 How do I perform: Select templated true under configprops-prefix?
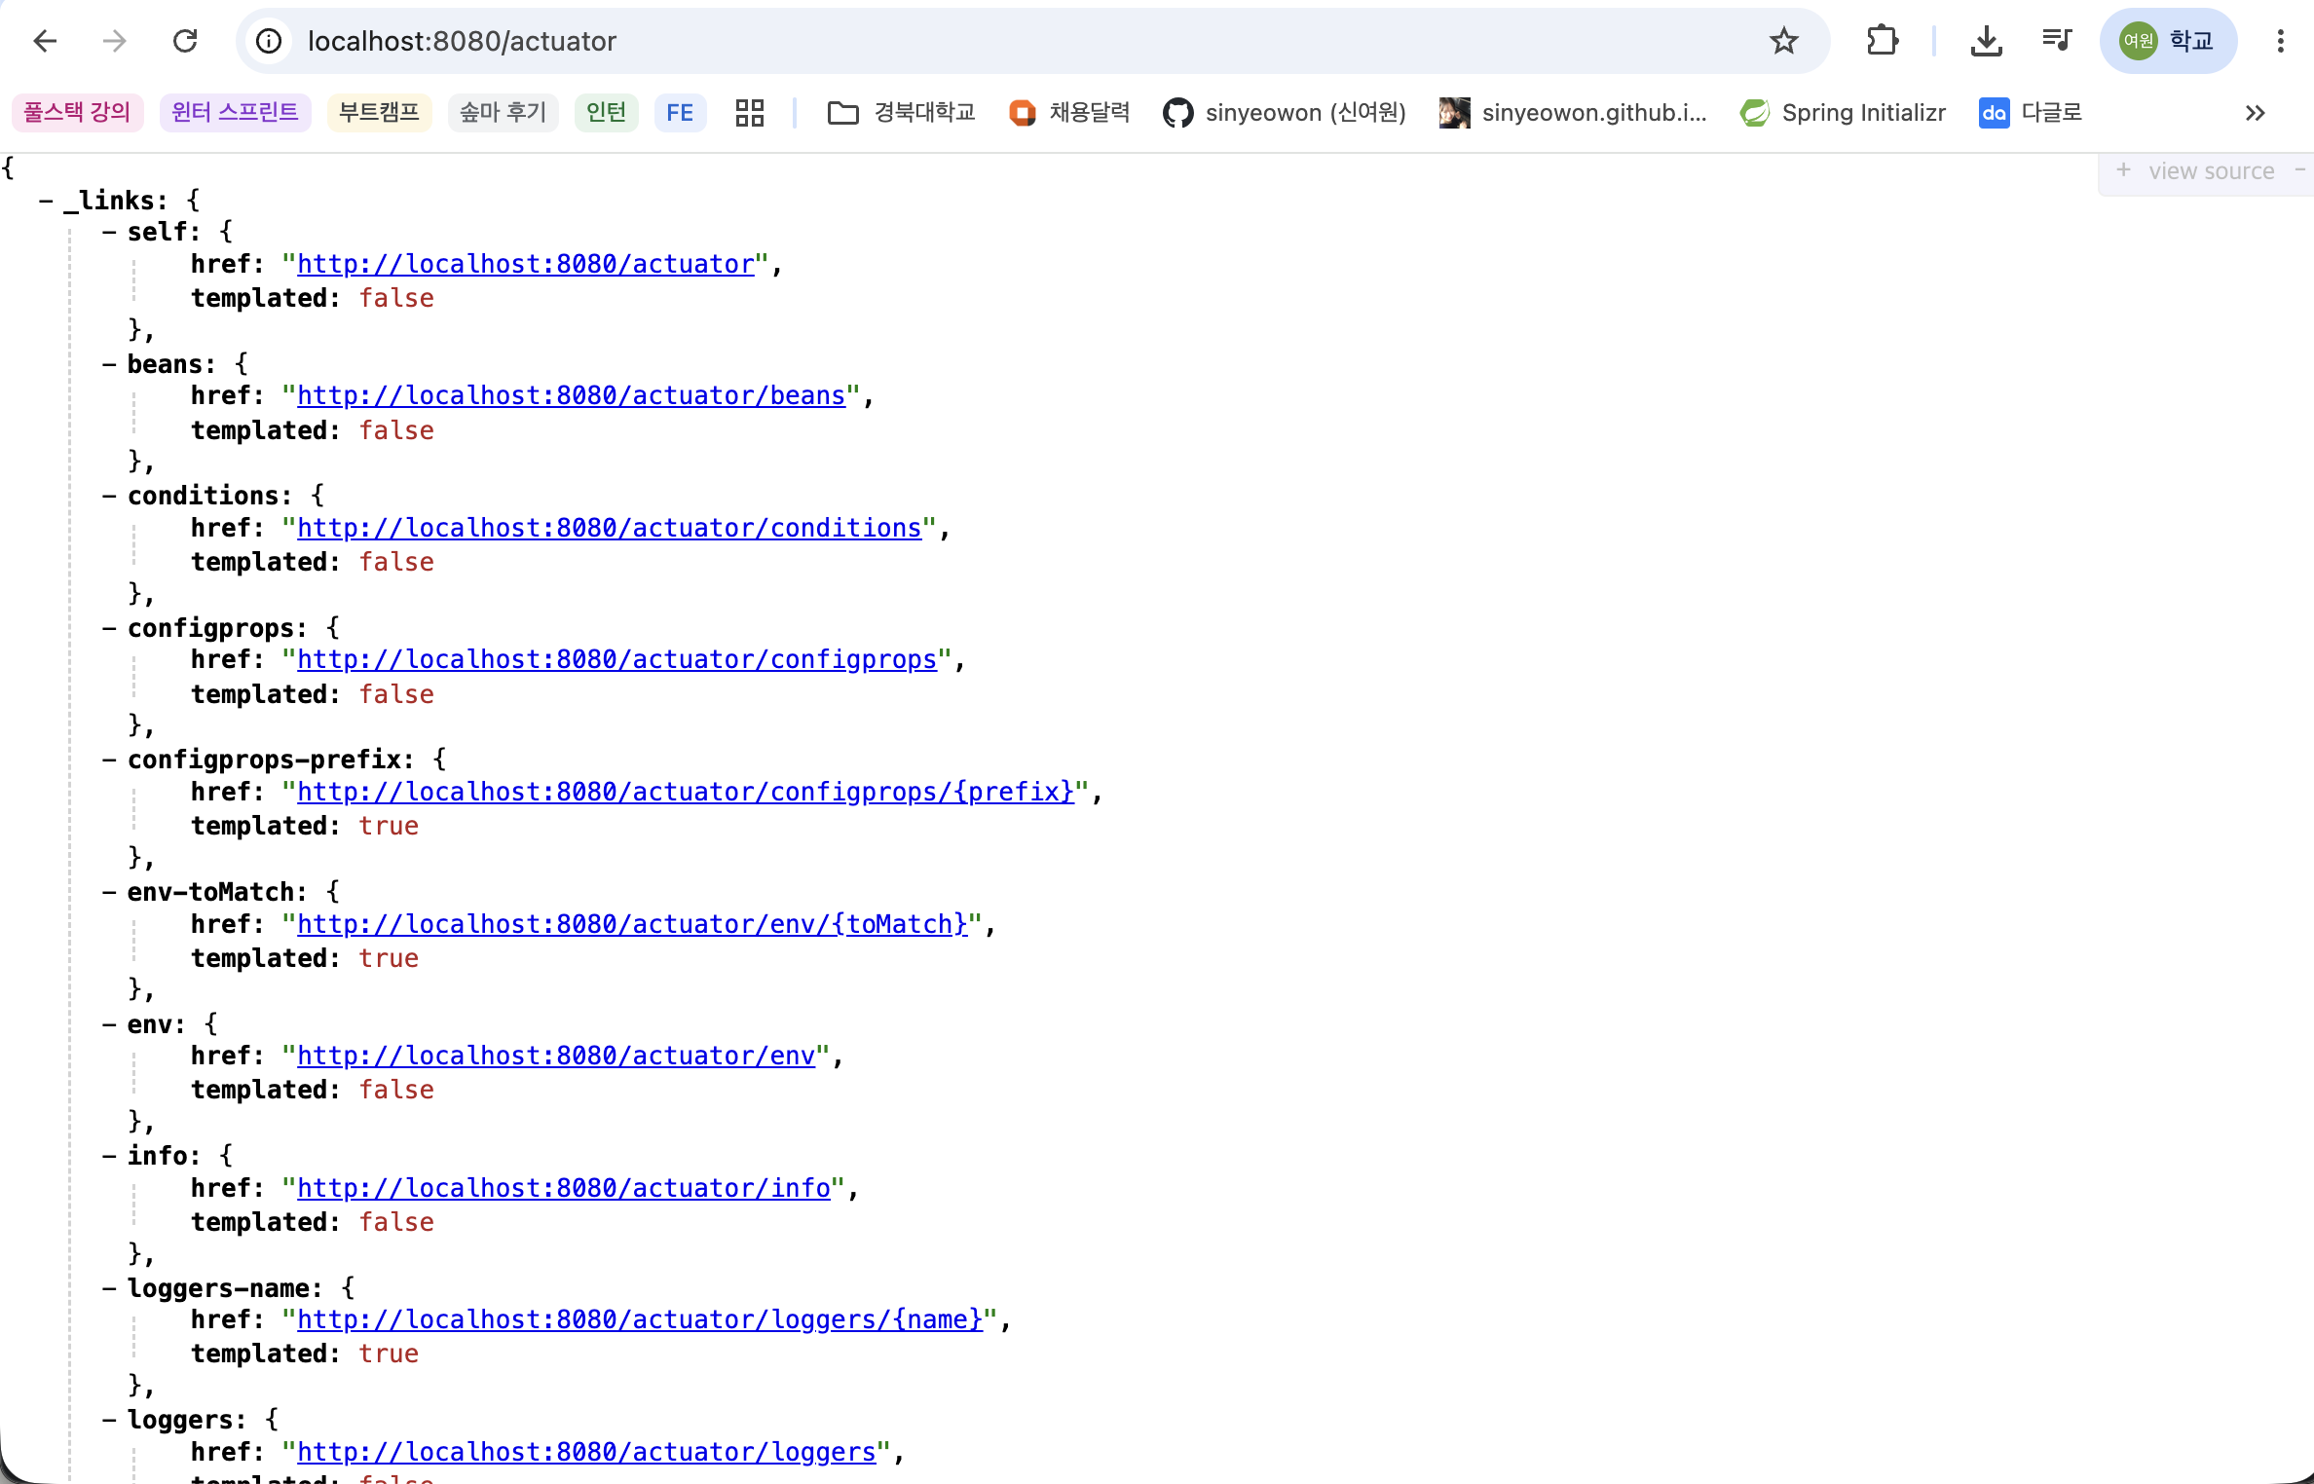click(x=389, y=826)
